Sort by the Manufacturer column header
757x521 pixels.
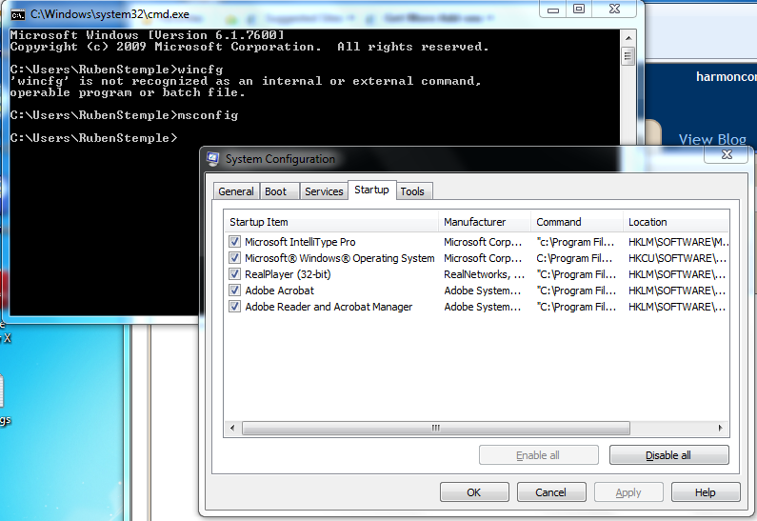click(x=485, y=222)
